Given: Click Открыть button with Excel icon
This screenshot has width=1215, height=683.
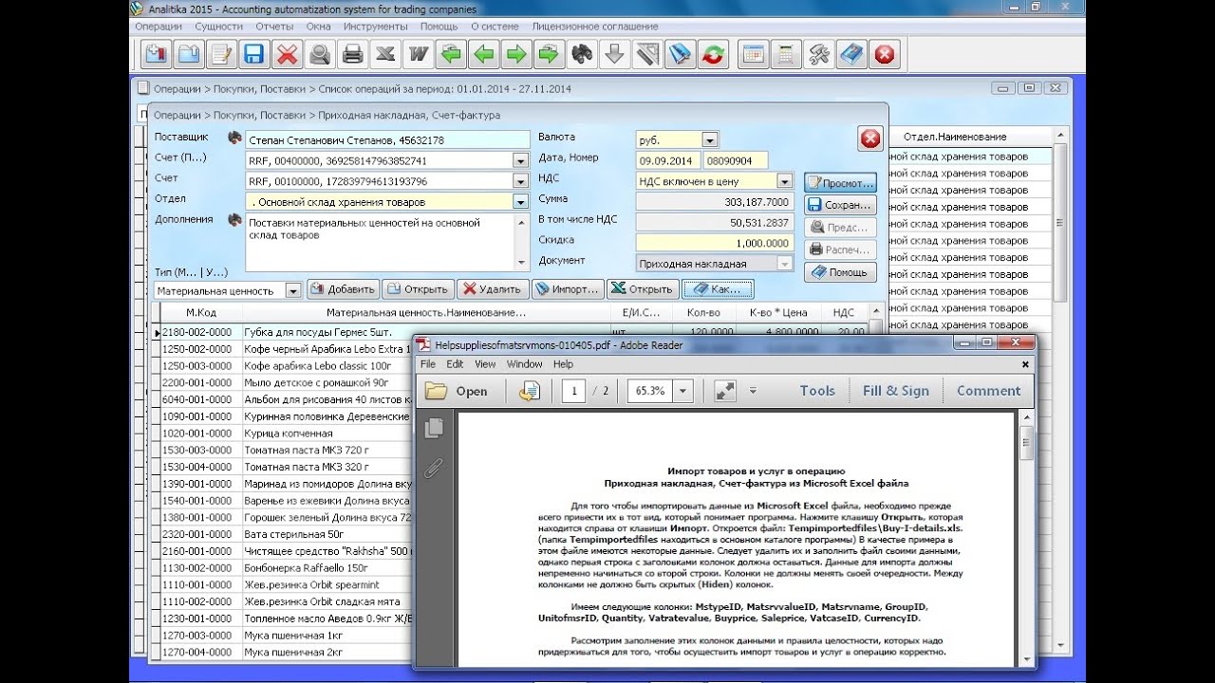Looking at the screenshot, I should [643, 289].
